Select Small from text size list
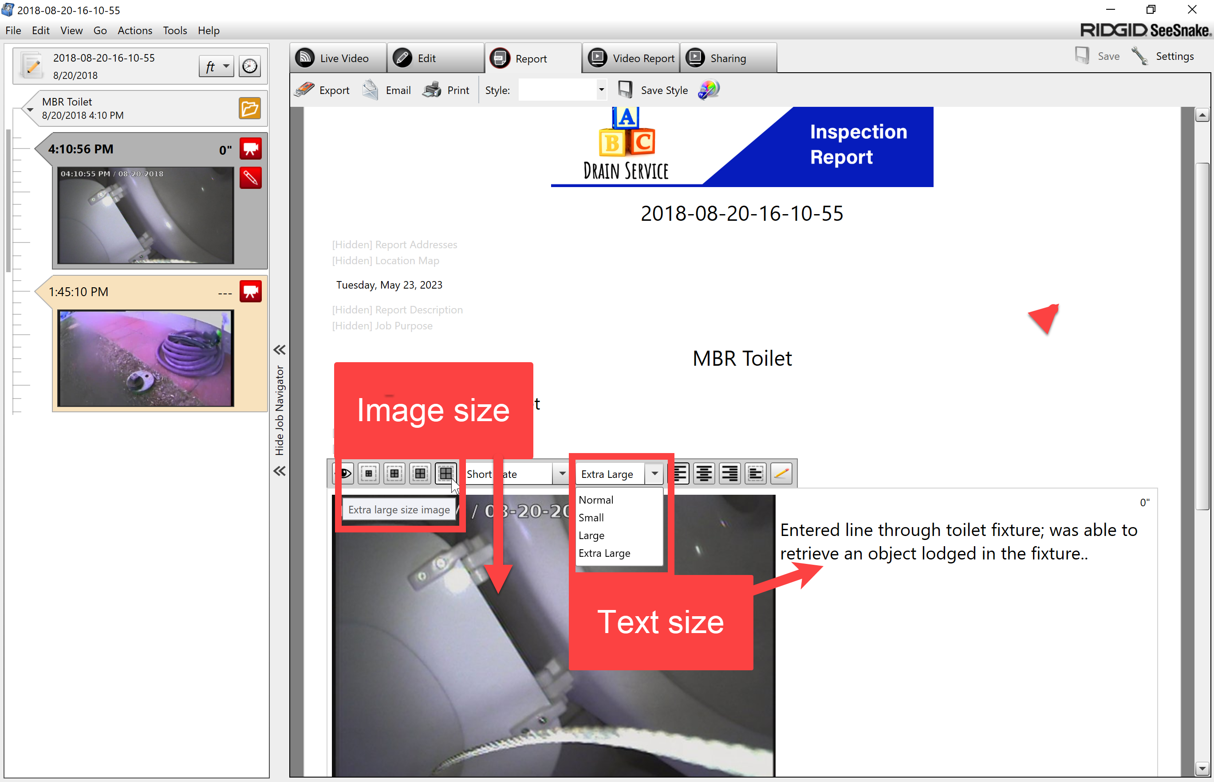Viewport: 1214px width, 782px height. (591, 517)
